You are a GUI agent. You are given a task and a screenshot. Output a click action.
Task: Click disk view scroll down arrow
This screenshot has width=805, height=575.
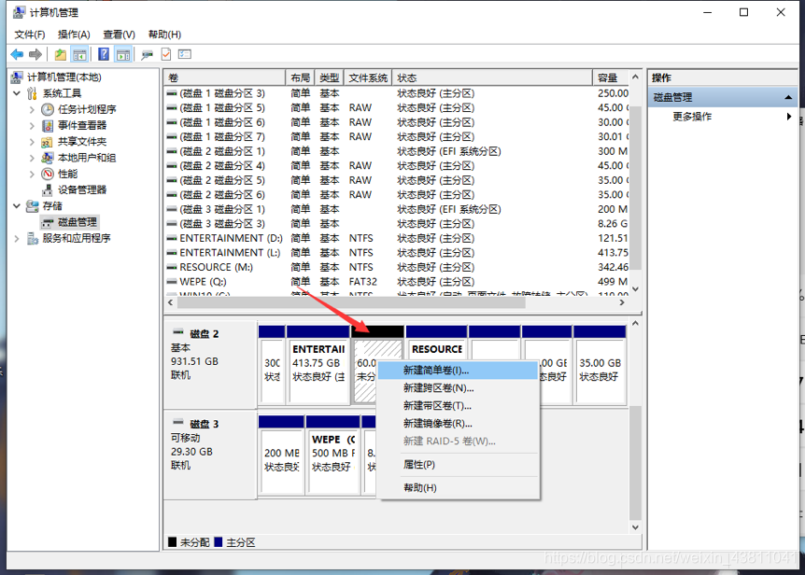pyautogui.click(x=635, y=527)
